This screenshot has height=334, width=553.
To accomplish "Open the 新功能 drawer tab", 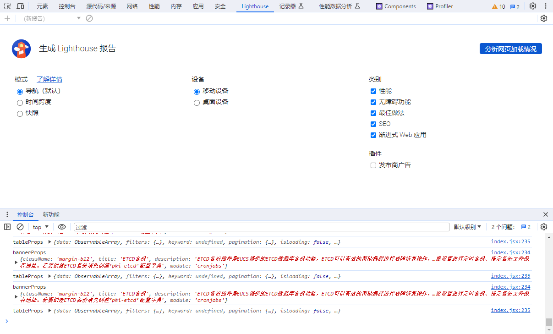I will (x=51, y=214).
